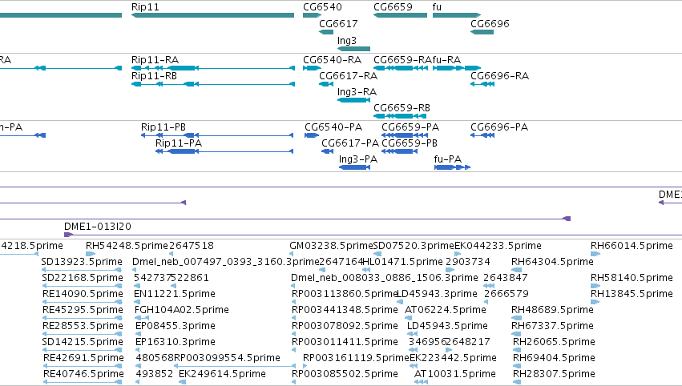
Task: Click the EP16310.3prime EST label
Action: coord(176,343)
